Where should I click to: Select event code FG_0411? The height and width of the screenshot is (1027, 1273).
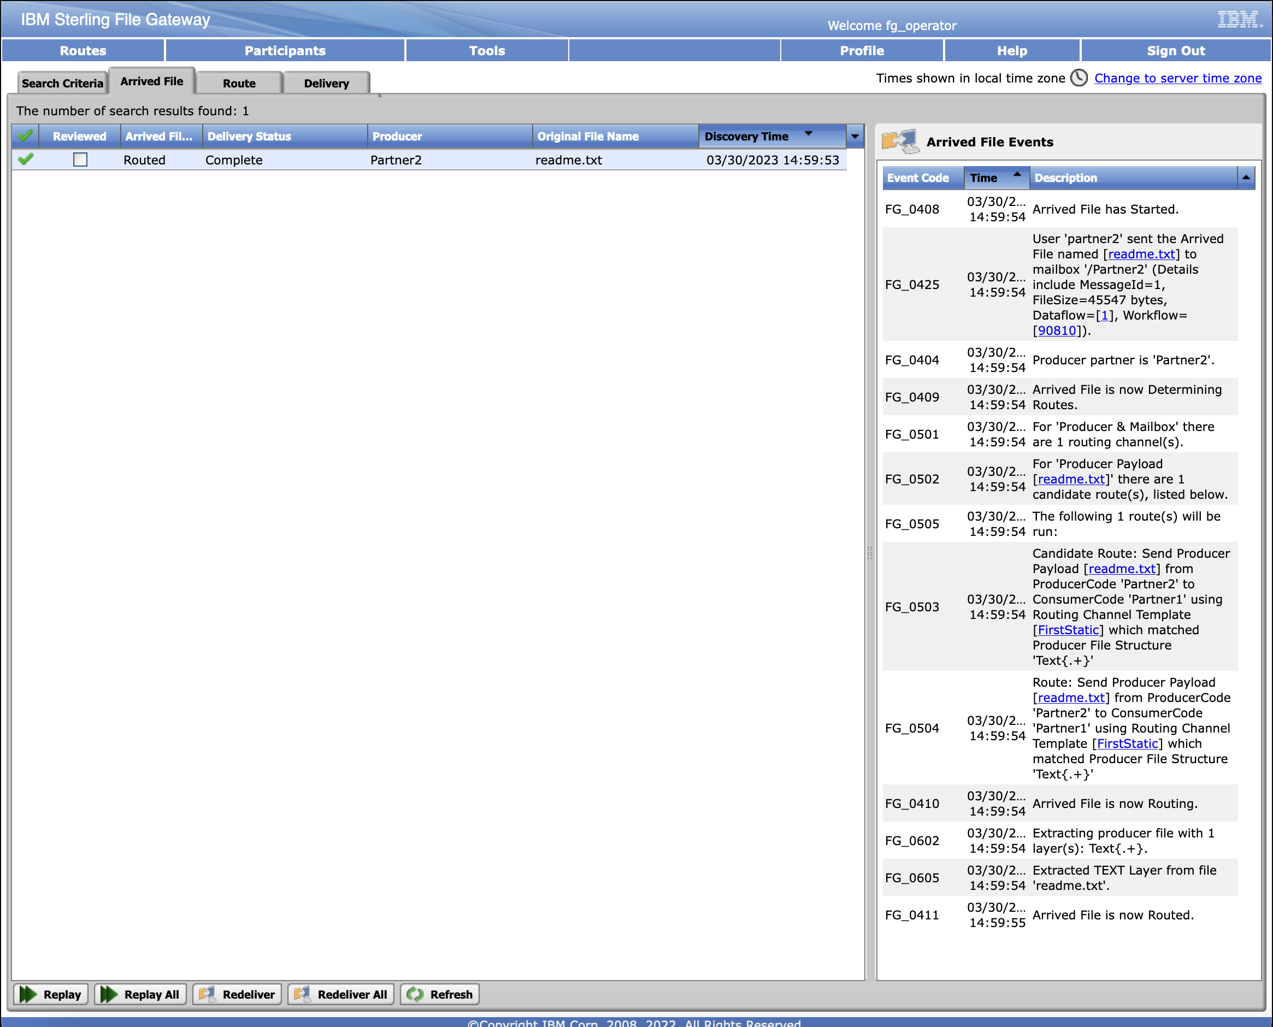point(911,915)
